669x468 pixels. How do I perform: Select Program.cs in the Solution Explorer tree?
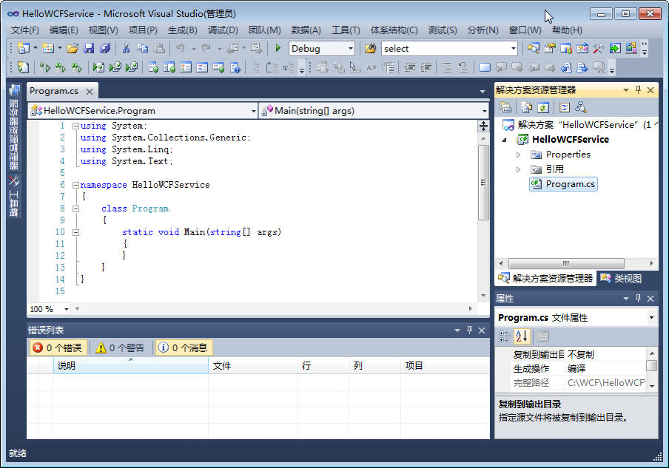[x=564, y=184]
